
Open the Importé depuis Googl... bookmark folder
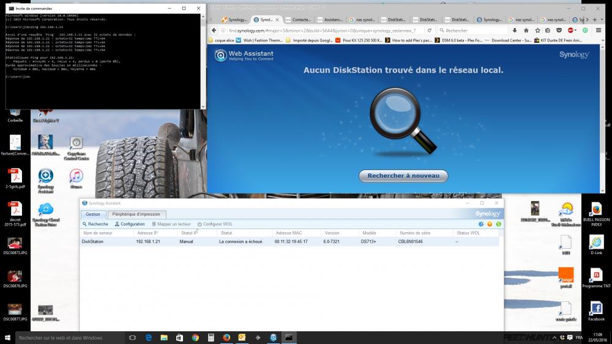point(309,40)
